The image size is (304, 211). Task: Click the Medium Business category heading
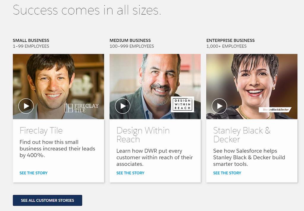pyautogui.click(x=130, y=40)
